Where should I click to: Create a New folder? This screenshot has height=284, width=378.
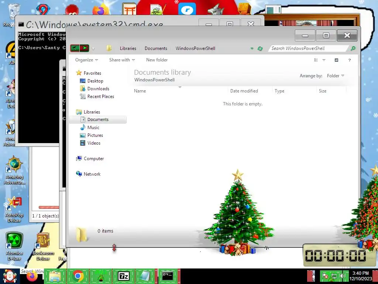click(x=157, y=60)
